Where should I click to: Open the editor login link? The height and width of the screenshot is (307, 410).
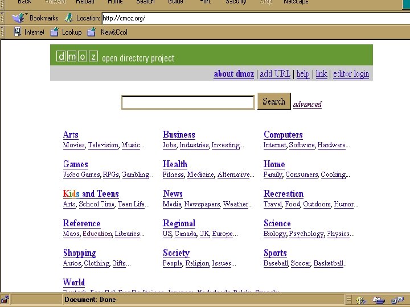pos(351,74)
